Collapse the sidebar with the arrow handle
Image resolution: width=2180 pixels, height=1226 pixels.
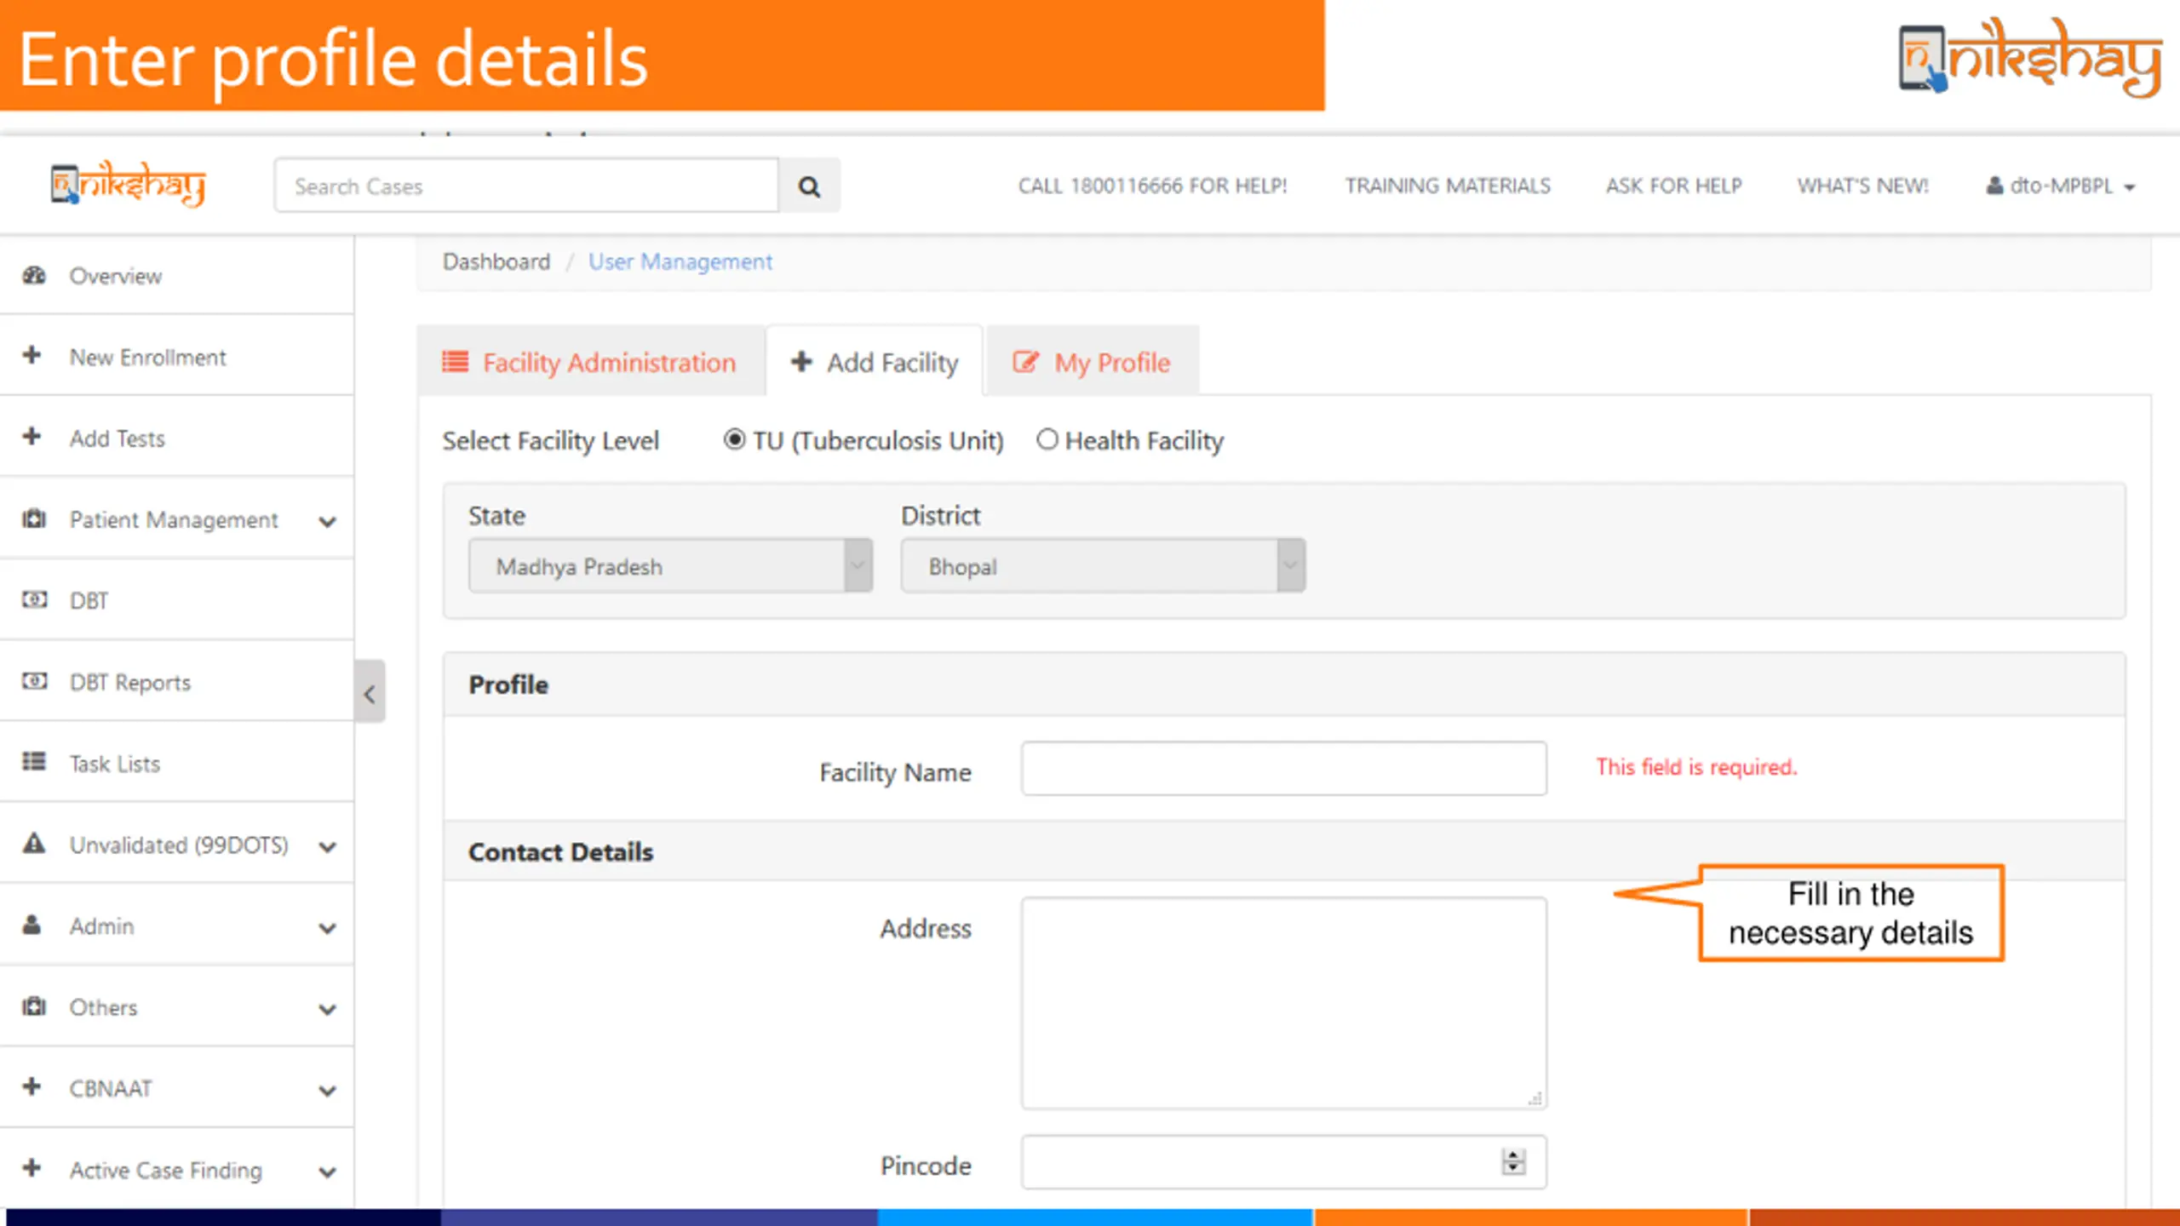370,692
